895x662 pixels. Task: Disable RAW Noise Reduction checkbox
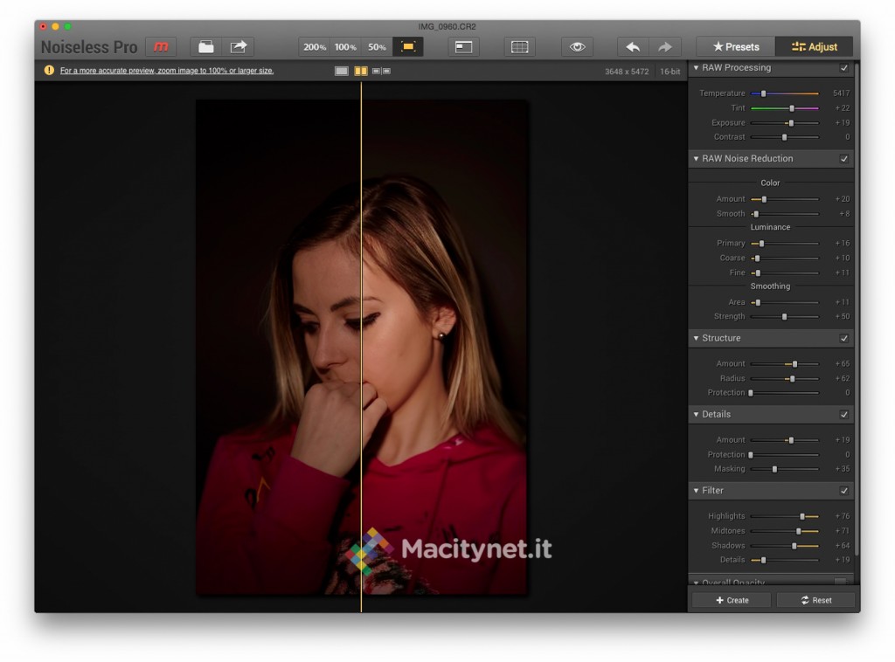click(x=843, y=159)
